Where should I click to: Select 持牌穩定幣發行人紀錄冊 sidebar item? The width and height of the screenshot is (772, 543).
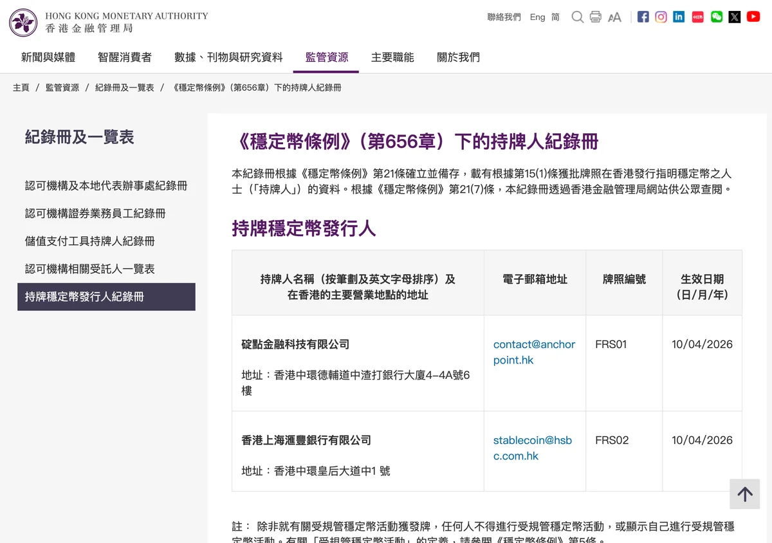click(106, 297)
